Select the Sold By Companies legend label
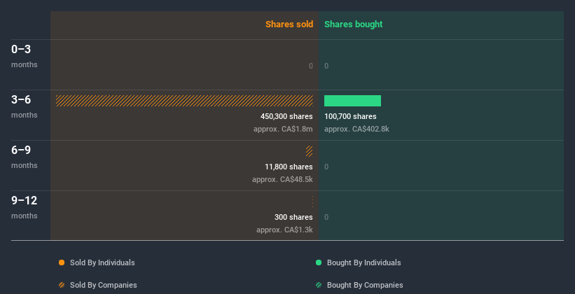The width and height of the screenshot is (575, 294). click(104, 285)
